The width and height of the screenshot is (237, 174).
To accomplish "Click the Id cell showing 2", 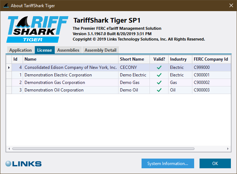I will 17,83.
